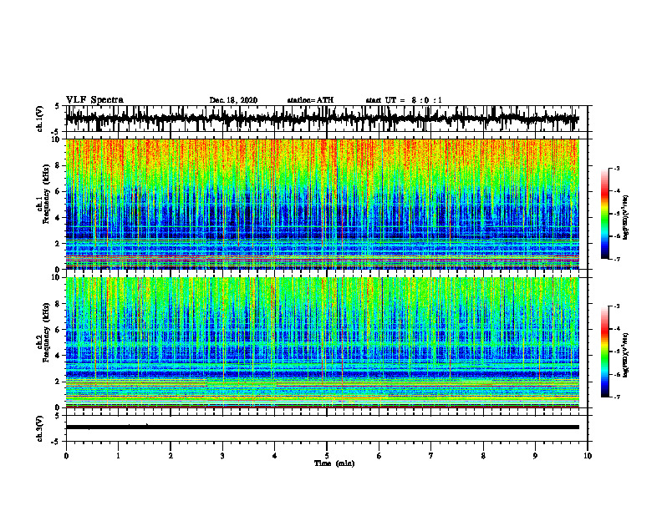Pick the ch.2 spectrogram color scale bar

coord(605,352)
